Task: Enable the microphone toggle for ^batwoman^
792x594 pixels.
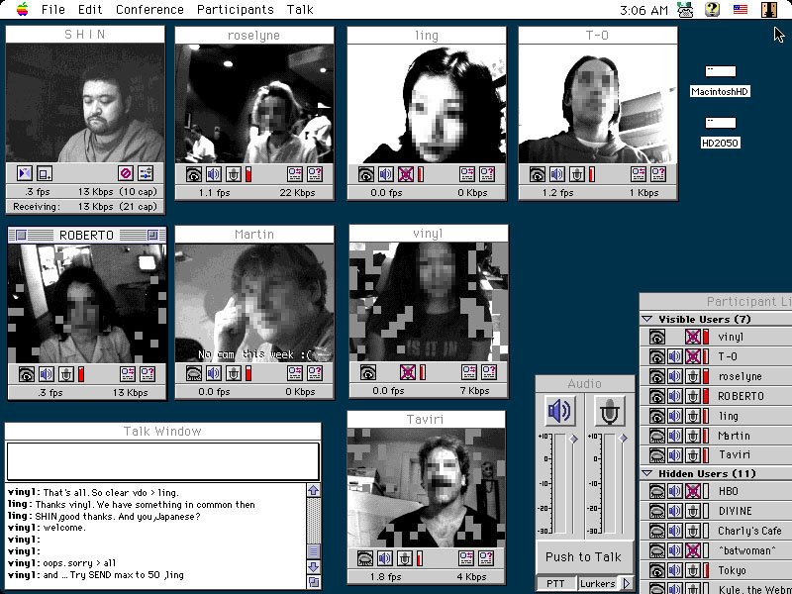Action: [691, 549]
